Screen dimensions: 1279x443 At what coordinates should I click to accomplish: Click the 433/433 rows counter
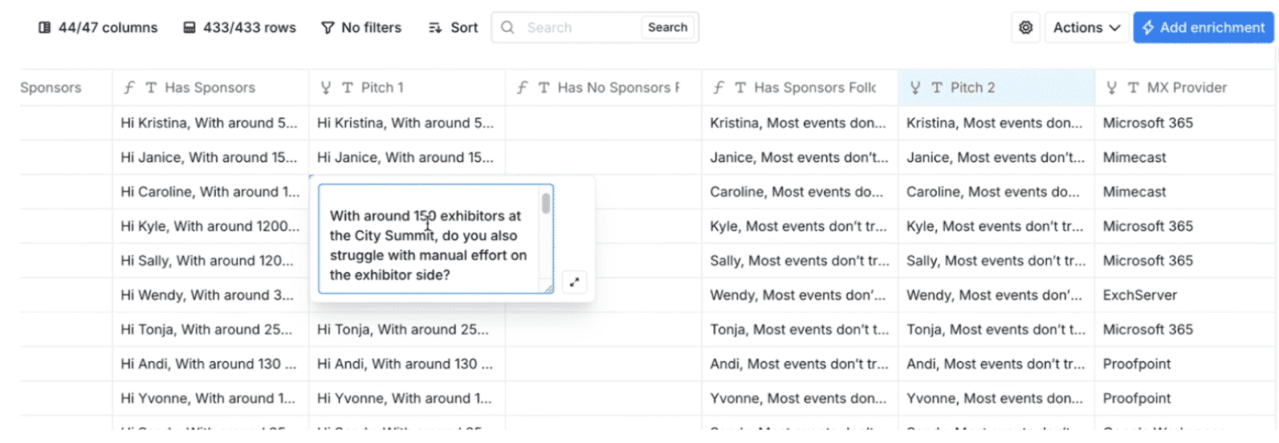click(240, 27)
